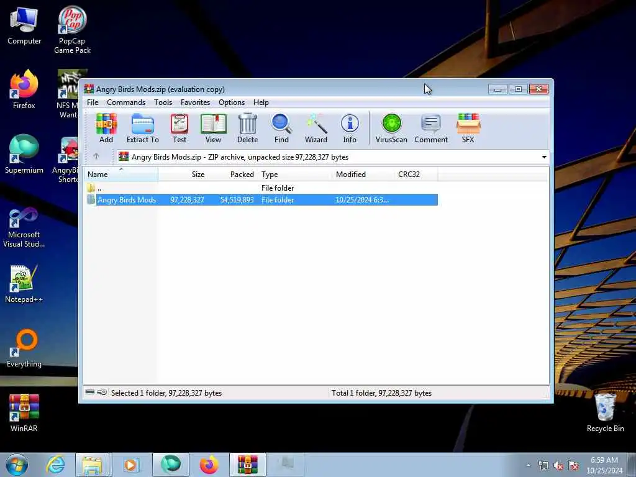Sort by Packed column header
Screen dimensions: 636x477
[234, 175]
